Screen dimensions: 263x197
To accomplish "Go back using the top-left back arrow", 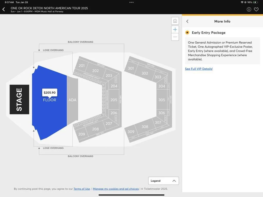I will pos(4,9).
